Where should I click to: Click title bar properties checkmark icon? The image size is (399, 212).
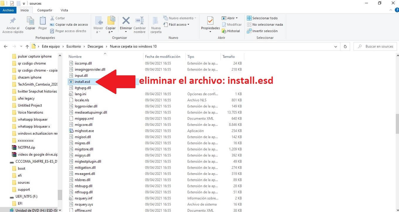point(12,4)
